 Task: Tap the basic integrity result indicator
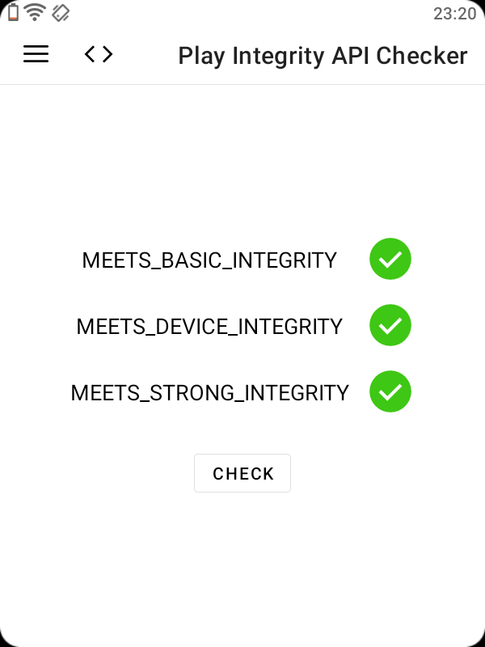coord(390,260)
